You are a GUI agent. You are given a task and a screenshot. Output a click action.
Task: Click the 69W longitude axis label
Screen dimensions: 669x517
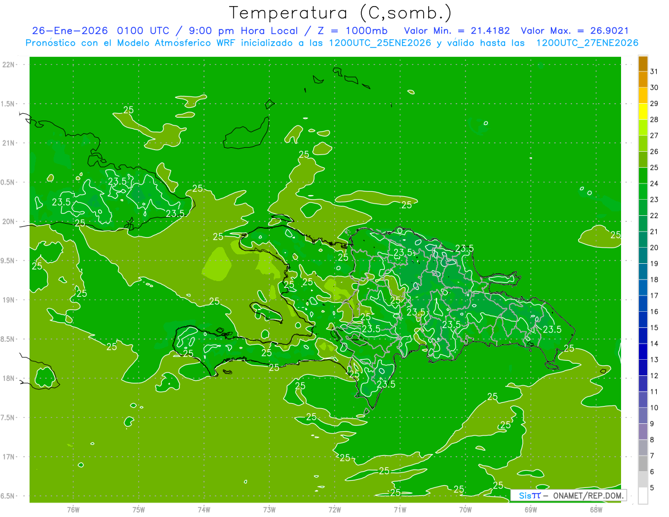tap(531, 509)
